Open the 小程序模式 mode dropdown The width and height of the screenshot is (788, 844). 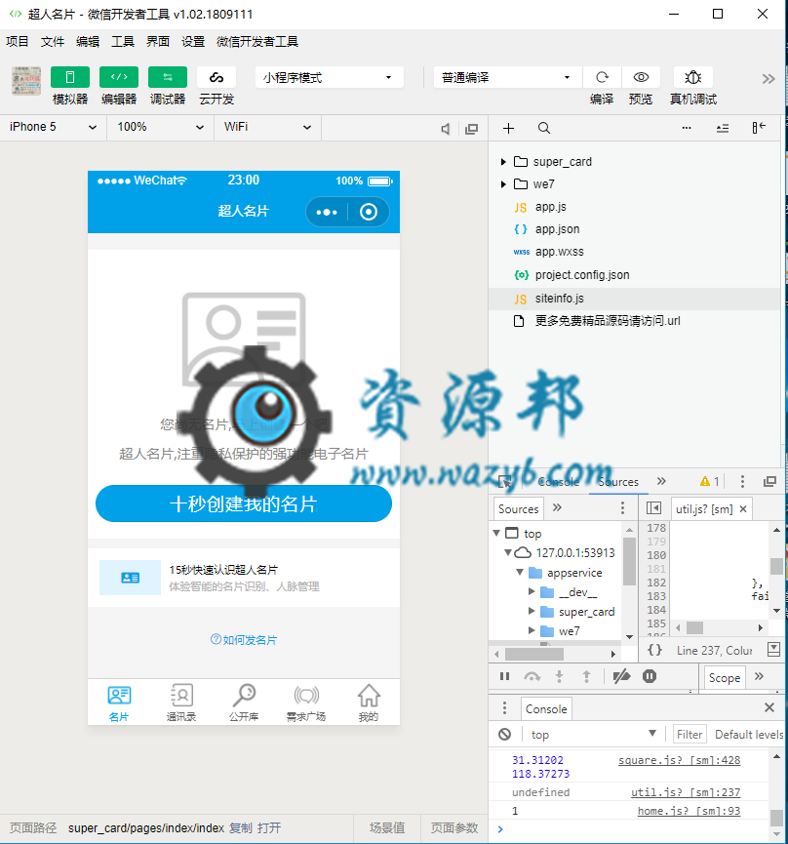tap(329, 77)
